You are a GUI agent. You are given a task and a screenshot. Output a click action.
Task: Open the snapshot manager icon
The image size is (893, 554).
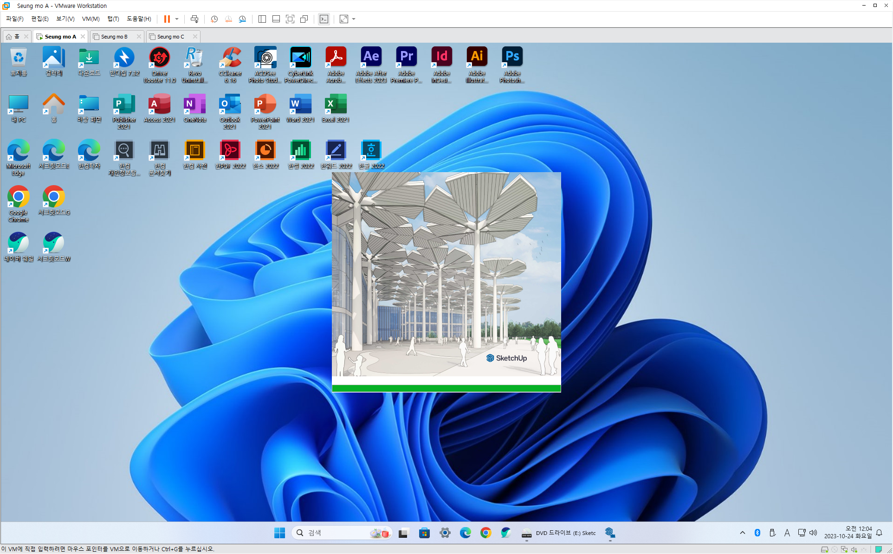[242, 19]
